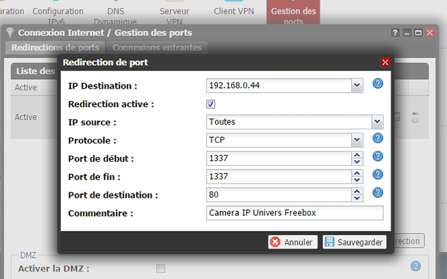Screen dimensions: 447x279
Task: Select the Redirections de ports tab
Action: (x=56, y=47)
